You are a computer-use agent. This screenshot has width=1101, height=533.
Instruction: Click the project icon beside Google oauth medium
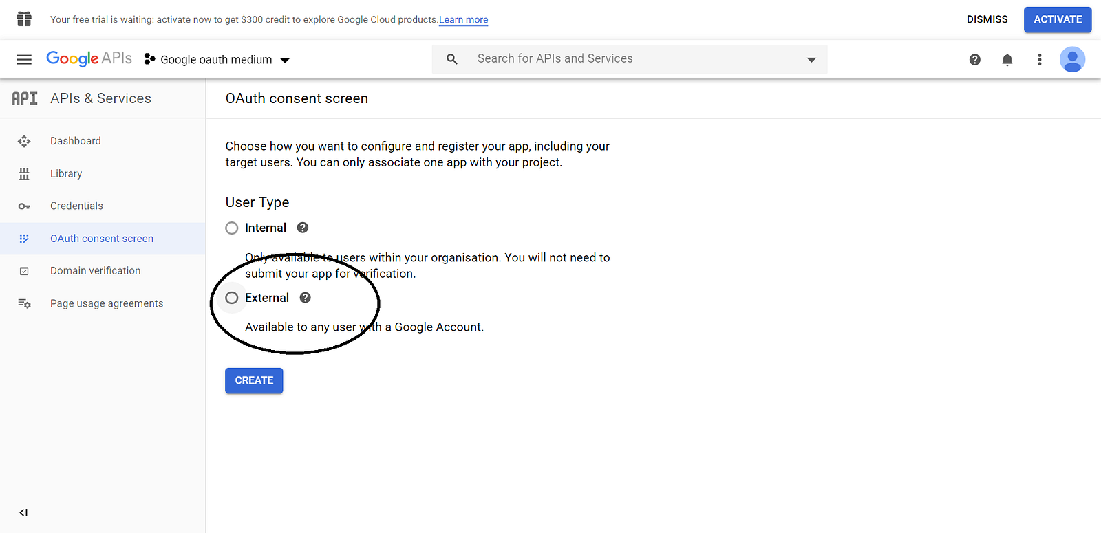click(x=149, y=60)
